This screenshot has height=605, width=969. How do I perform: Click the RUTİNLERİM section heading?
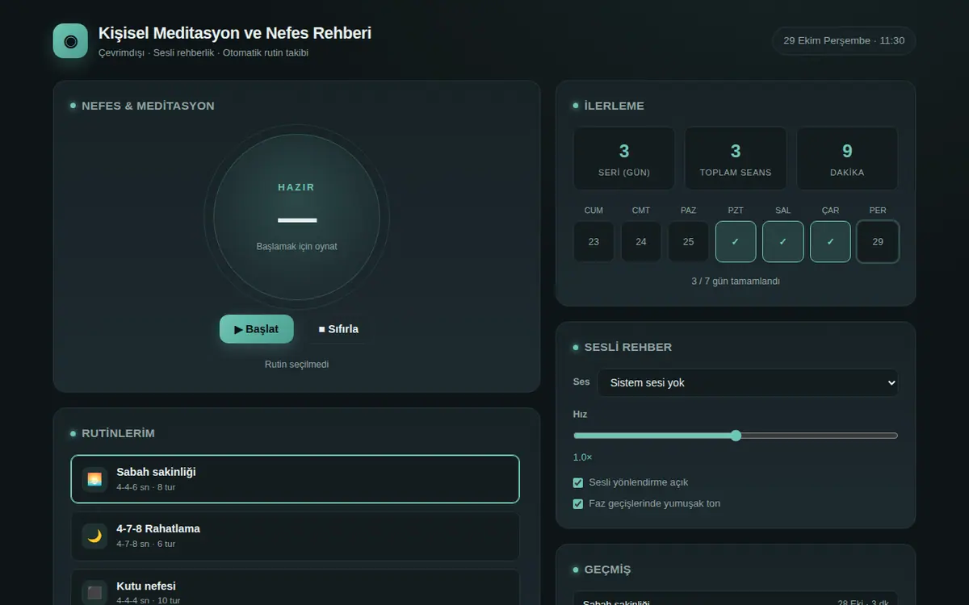pos(118,433)
